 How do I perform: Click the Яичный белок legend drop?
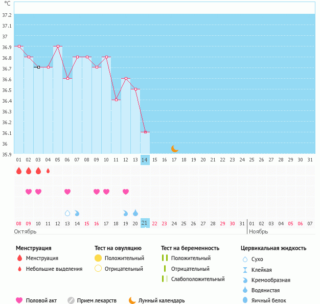[245, 300]
